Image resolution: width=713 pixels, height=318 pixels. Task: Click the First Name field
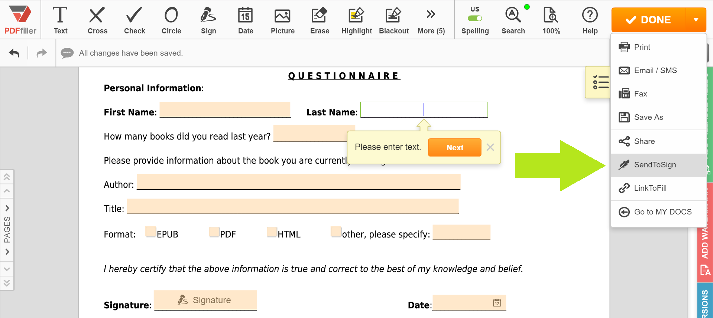225,110
